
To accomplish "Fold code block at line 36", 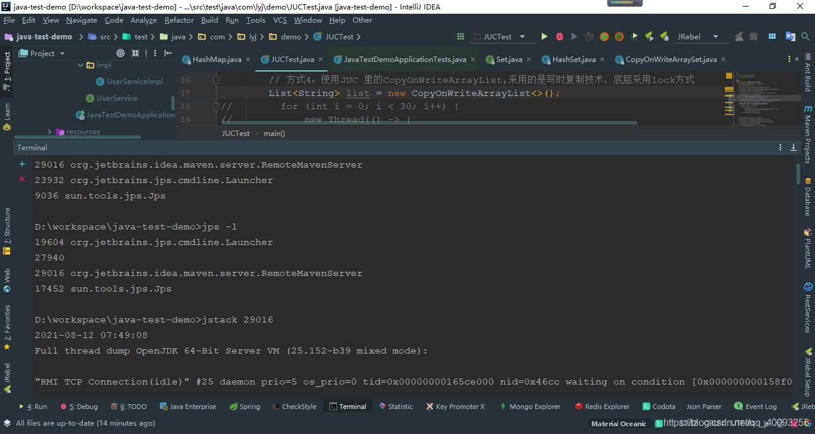I will [216, 80].
